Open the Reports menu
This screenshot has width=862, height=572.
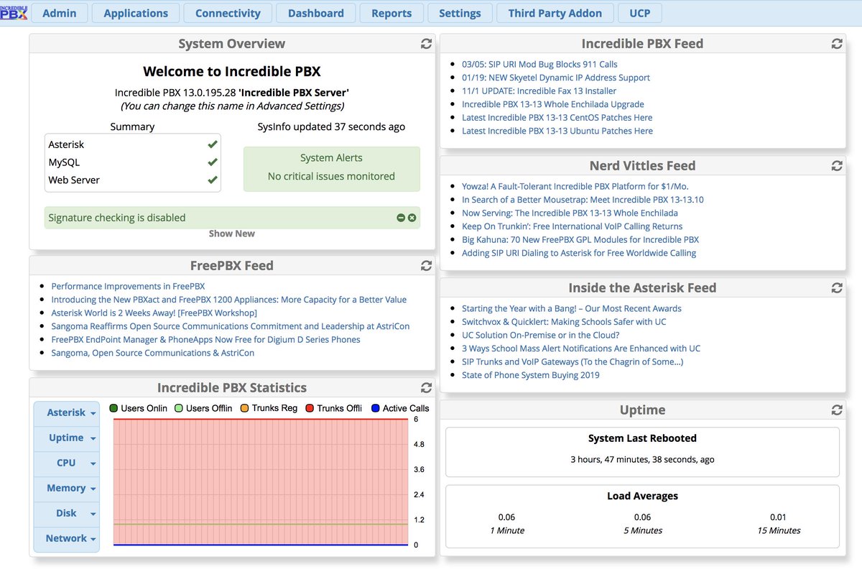(391, 13)
